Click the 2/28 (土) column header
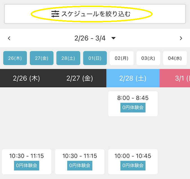Viewport: 190px width, 179px height. [133, 78]
